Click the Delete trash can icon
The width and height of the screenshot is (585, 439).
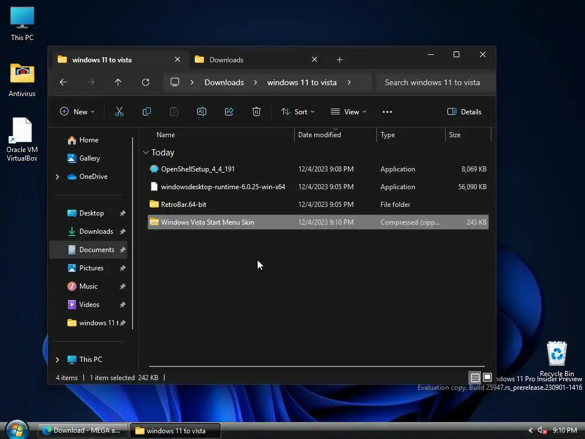tap(257, 111)
